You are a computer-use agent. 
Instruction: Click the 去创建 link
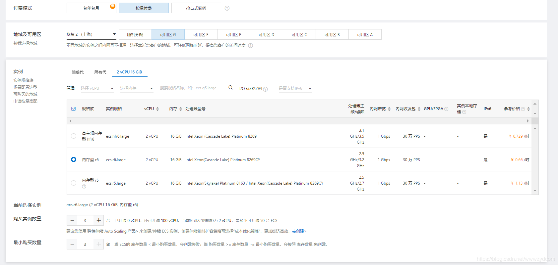click(299, 231)
